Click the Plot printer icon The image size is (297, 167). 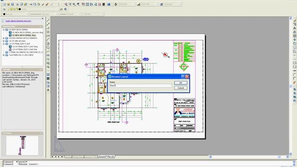18,4
